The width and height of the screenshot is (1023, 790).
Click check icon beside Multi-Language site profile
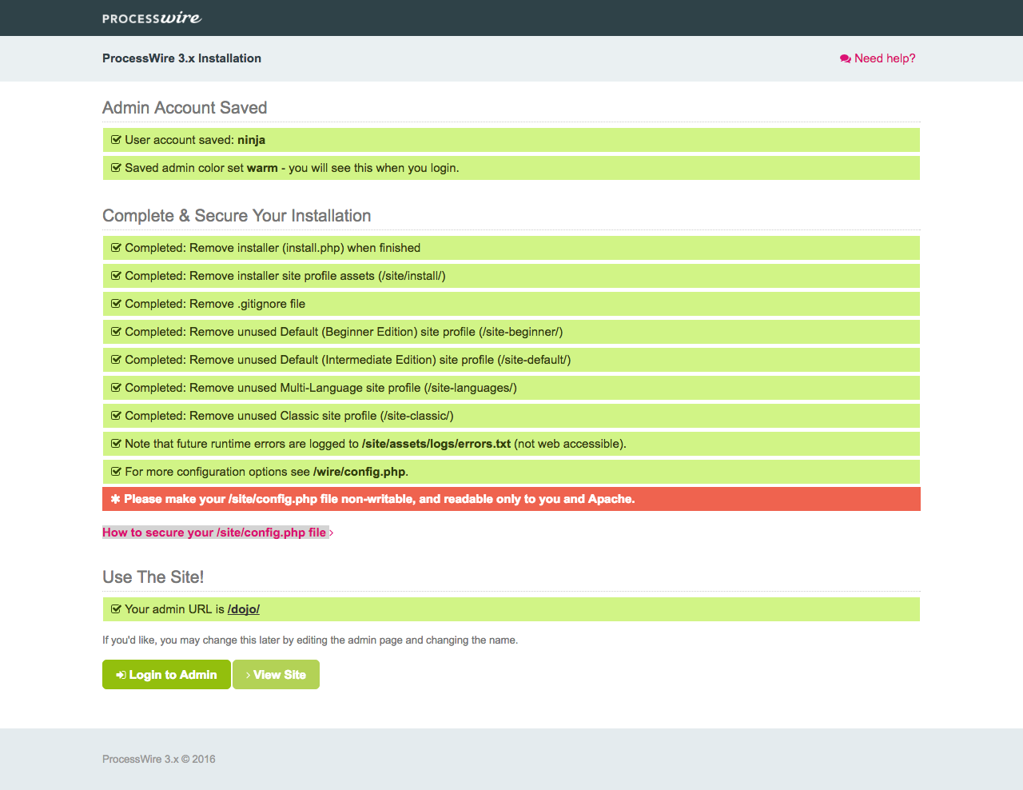pos(116,388)
